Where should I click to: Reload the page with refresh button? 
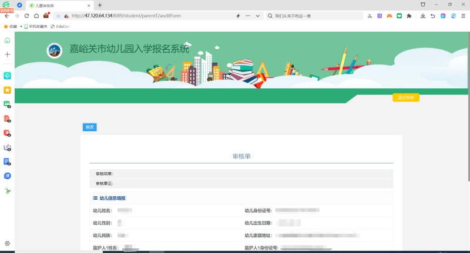click(26, 16)
